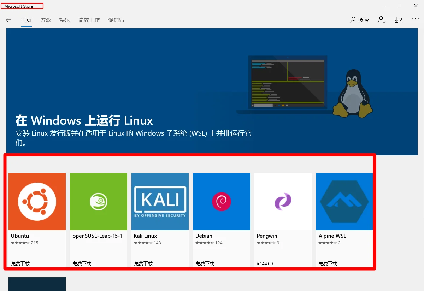Click Ubuntu's 215 star rating
Image resolution: width=424 pixels, height=291 pixels.
(25, 243)
